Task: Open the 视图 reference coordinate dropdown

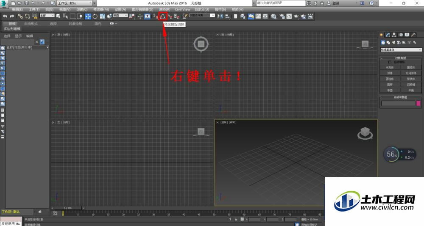Action: coord(120,16)
